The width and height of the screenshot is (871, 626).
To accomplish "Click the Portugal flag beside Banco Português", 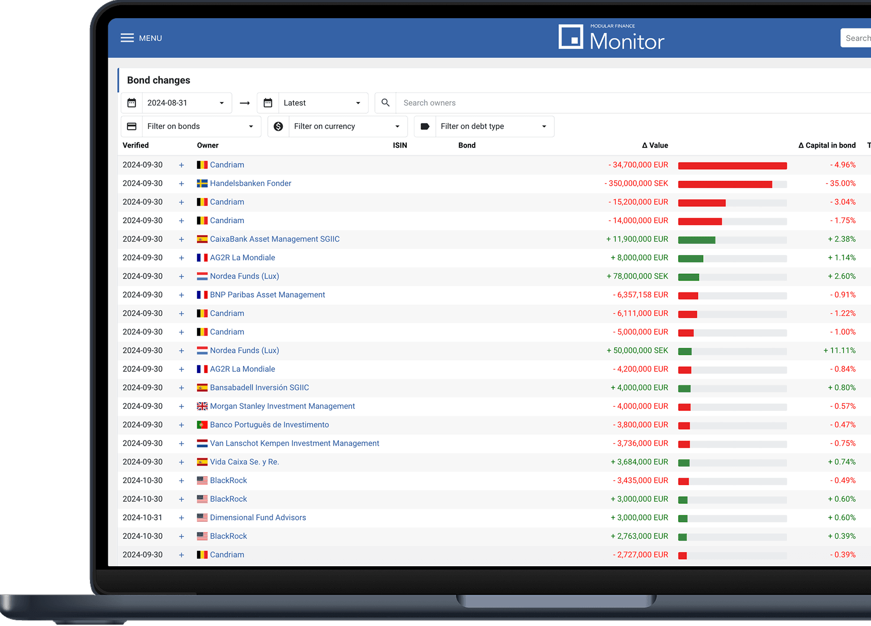I will click(202, 425).
